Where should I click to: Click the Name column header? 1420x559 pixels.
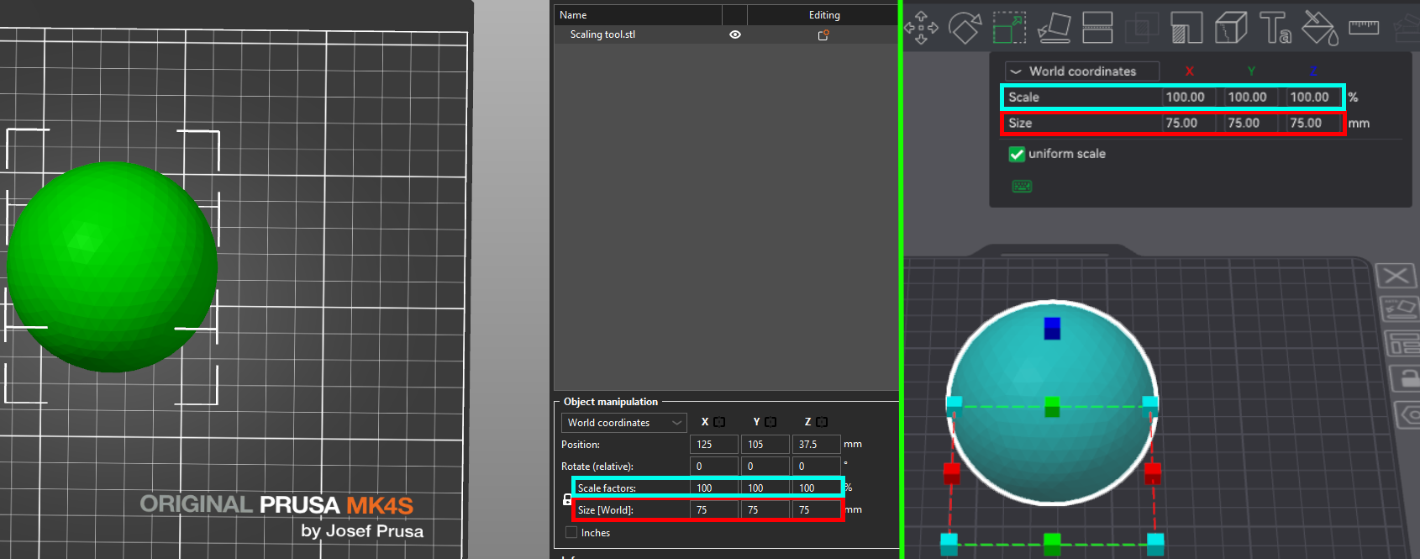637,15
